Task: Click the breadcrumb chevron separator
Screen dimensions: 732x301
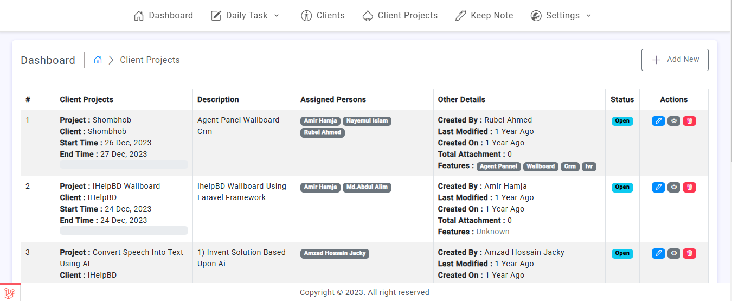Action: [111, 60]
